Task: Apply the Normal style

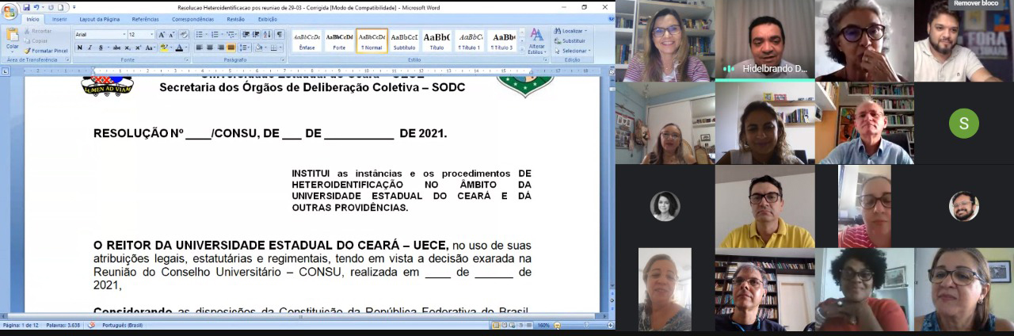Action: pyautogui.click(x=372, y=40)
